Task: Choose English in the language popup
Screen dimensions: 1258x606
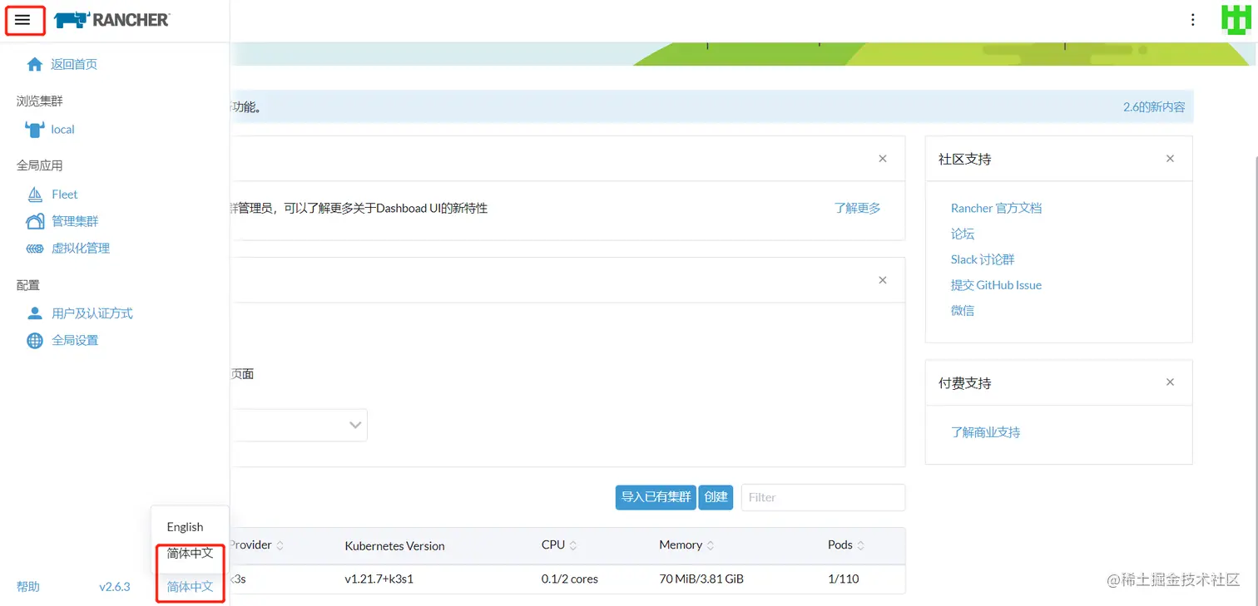Action: (x=185, y=527)
